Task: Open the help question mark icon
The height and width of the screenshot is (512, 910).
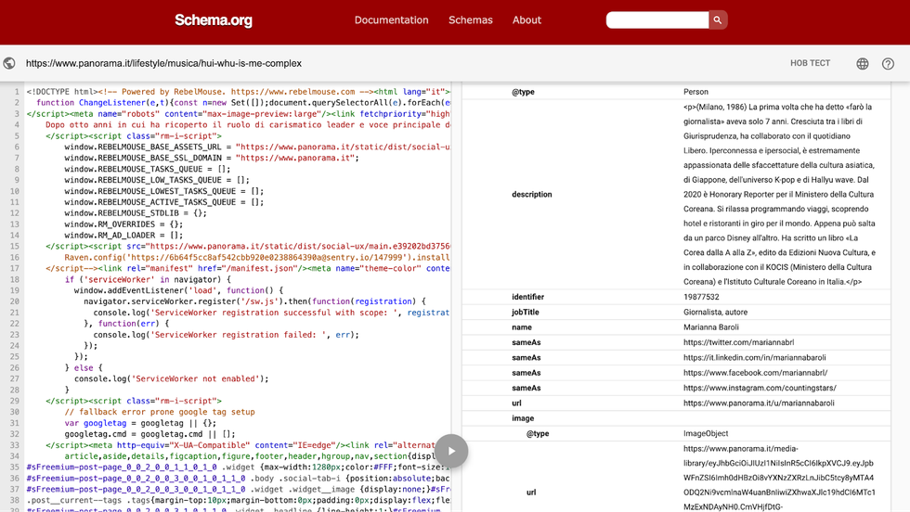Action: pyautogui.click(x=888, y=64)
